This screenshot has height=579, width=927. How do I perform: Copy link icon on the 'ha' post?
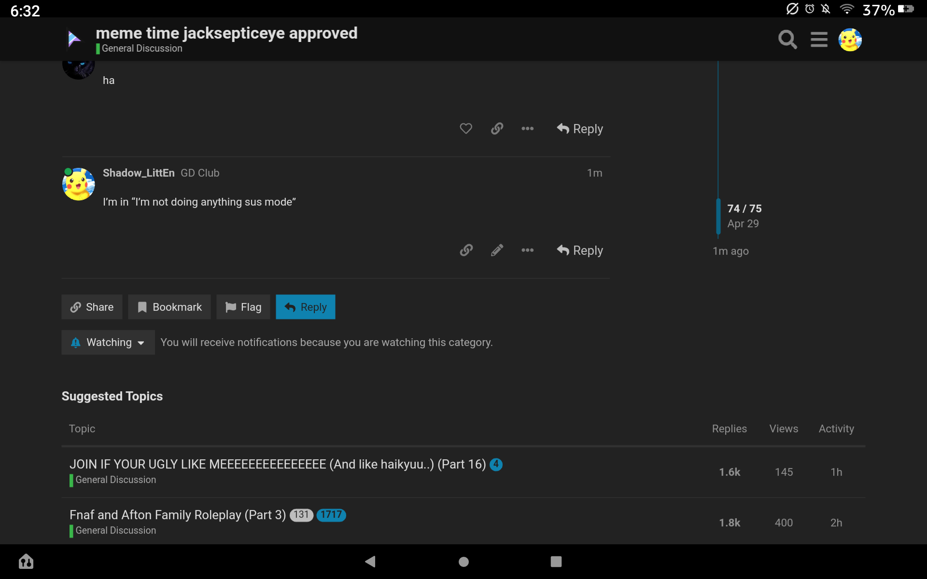click(497, 129)
